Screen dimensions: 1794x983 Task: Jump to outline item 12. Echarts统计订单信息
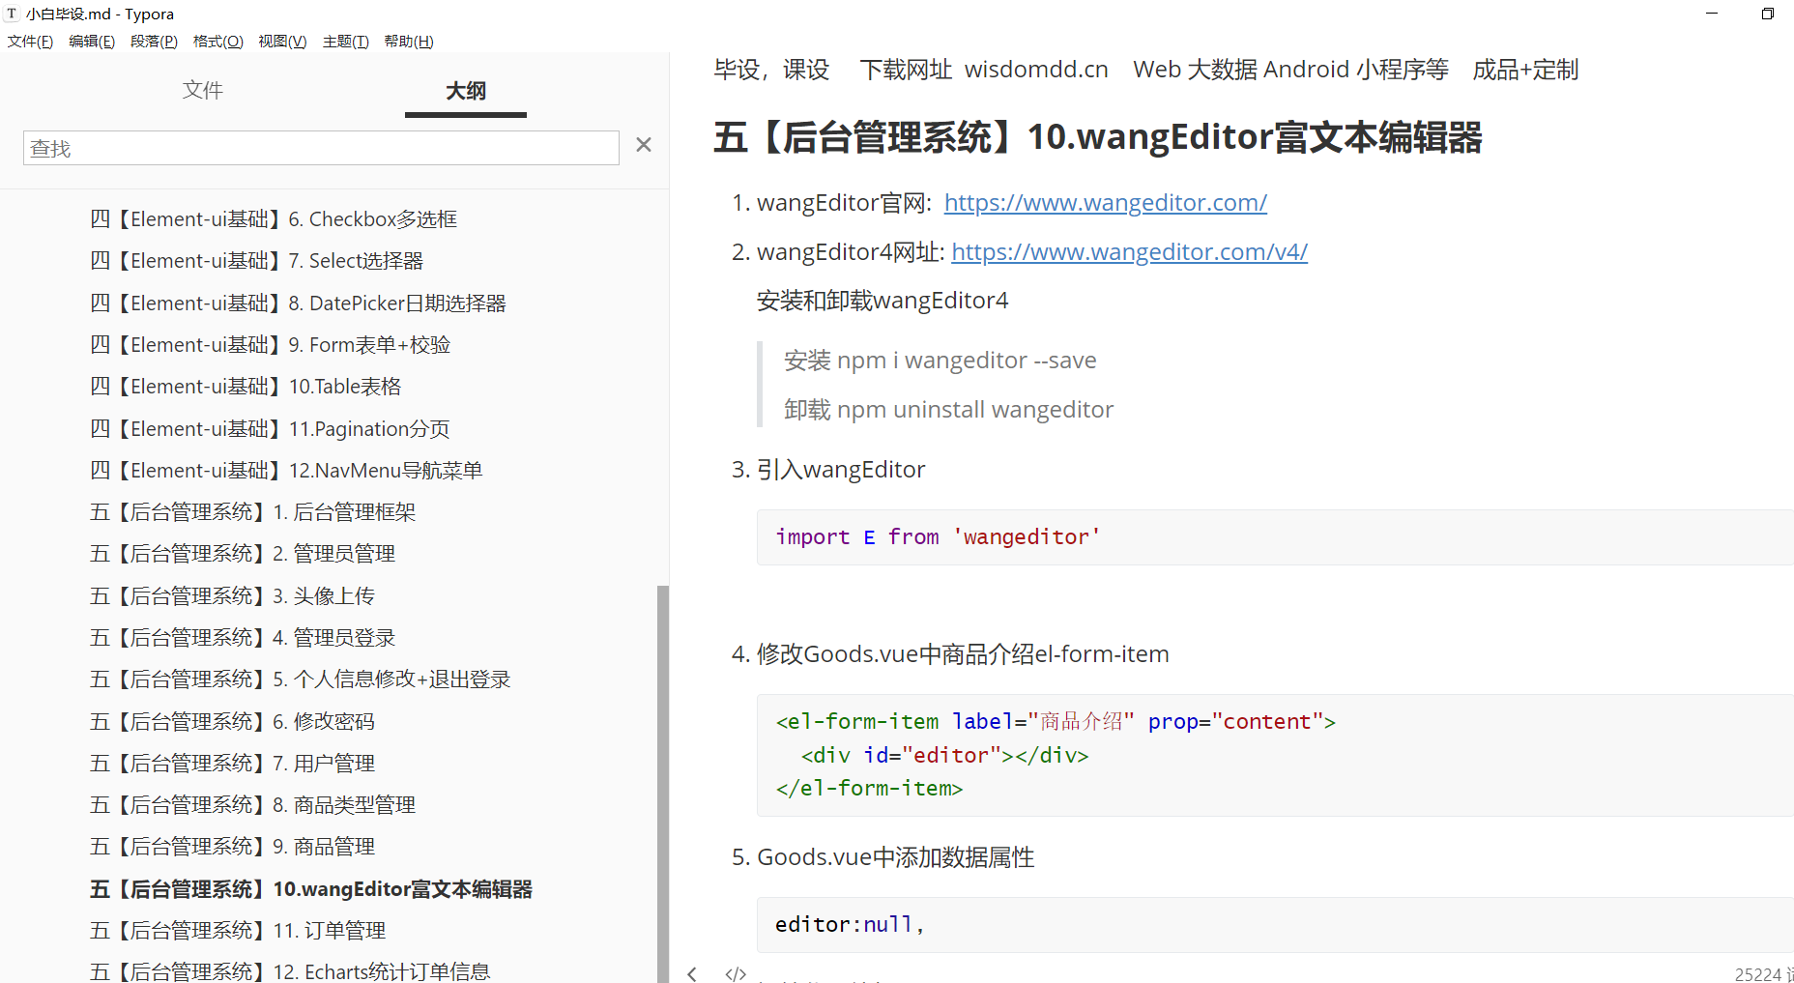290,971
